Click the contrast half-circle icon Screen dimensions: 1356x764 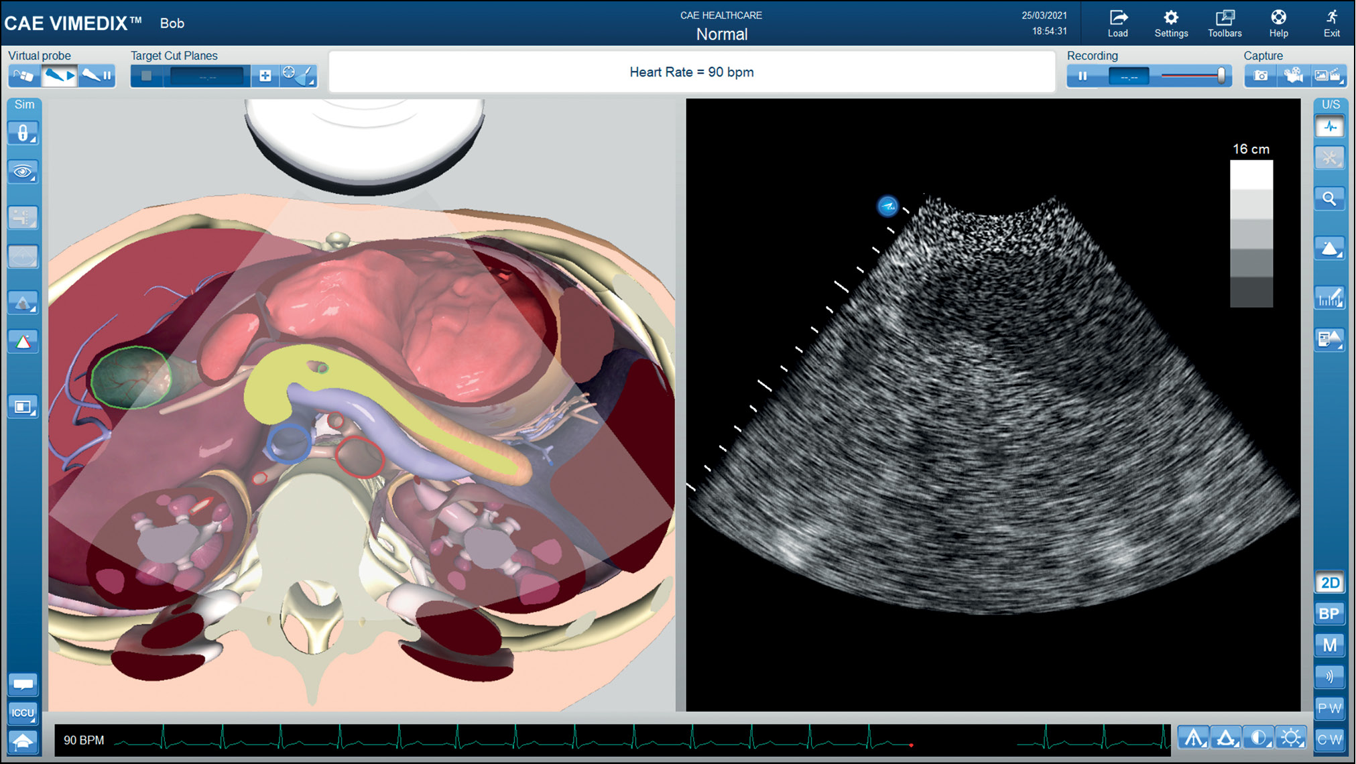pos(1258,738)
